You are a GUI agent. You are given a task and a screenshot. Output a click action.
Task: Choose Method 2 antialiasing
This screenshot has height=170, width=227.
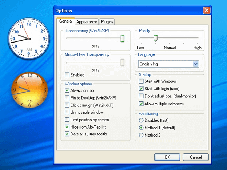(142, 135)
